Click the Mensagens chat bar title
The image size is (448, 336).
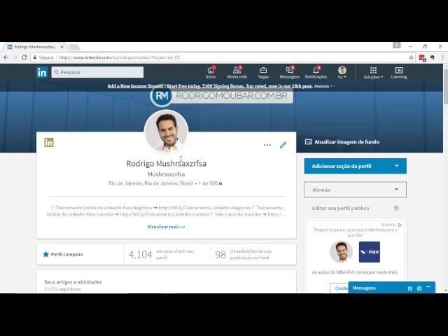(364, 288)
